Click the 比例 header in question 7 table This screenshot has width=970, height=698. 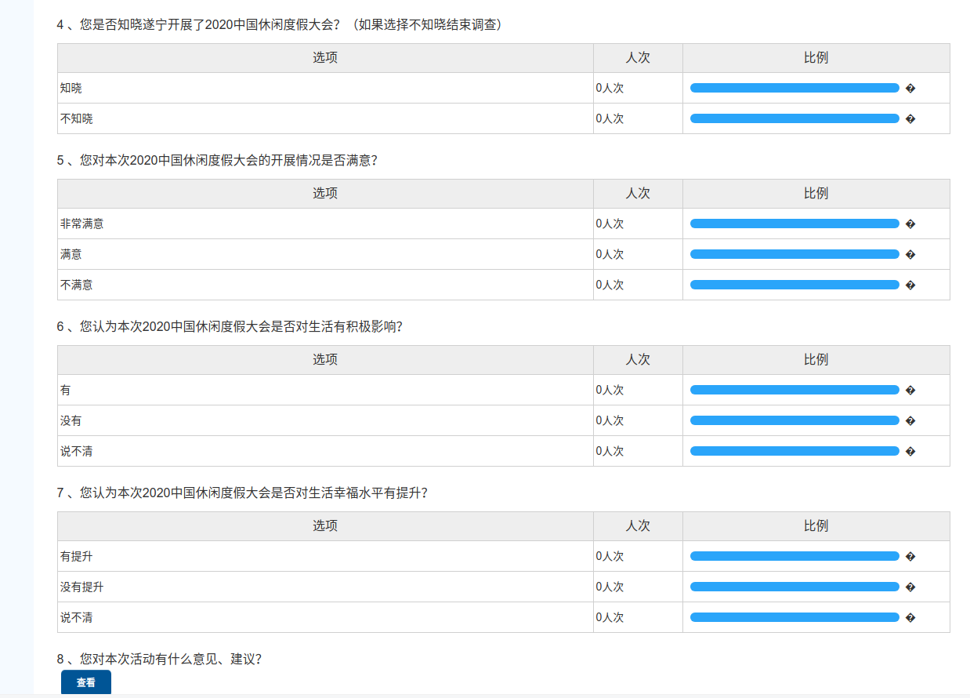(x=816, y=526)
